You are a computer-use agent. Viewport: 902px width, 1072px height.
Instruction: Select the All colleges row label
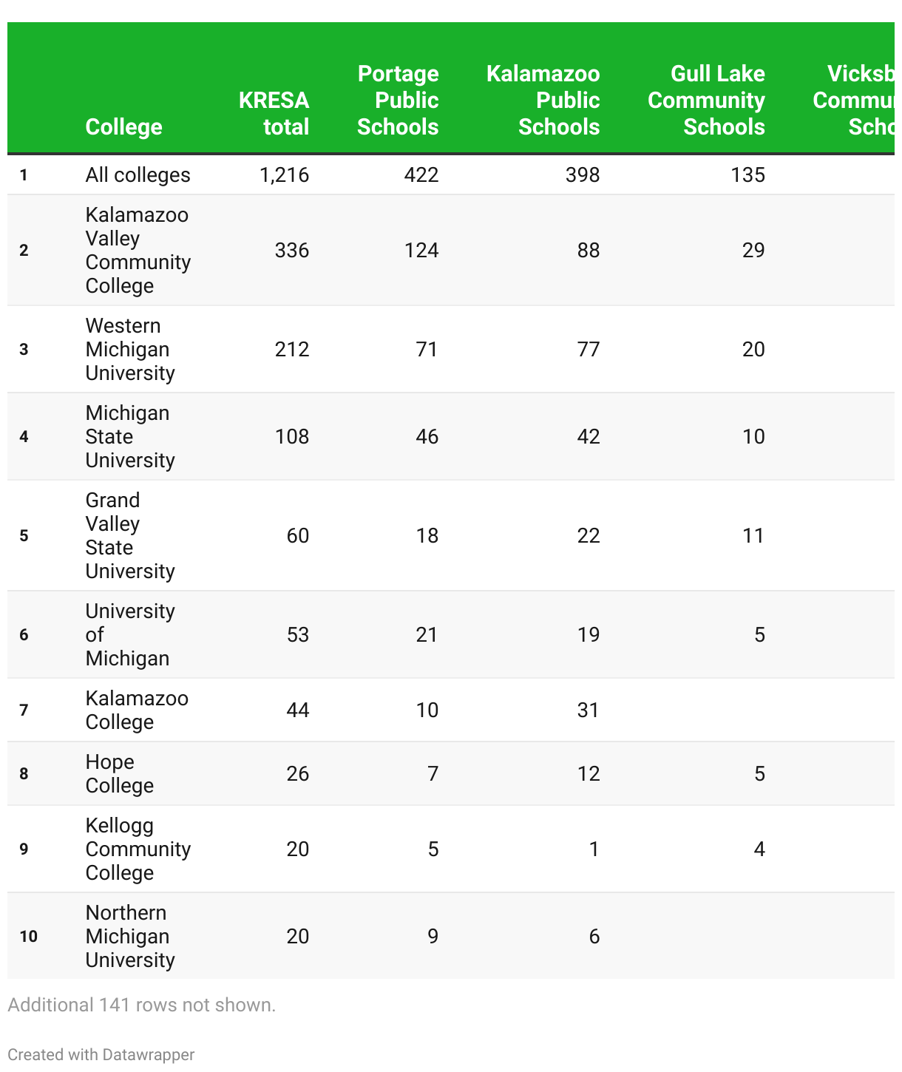[138, 175]
